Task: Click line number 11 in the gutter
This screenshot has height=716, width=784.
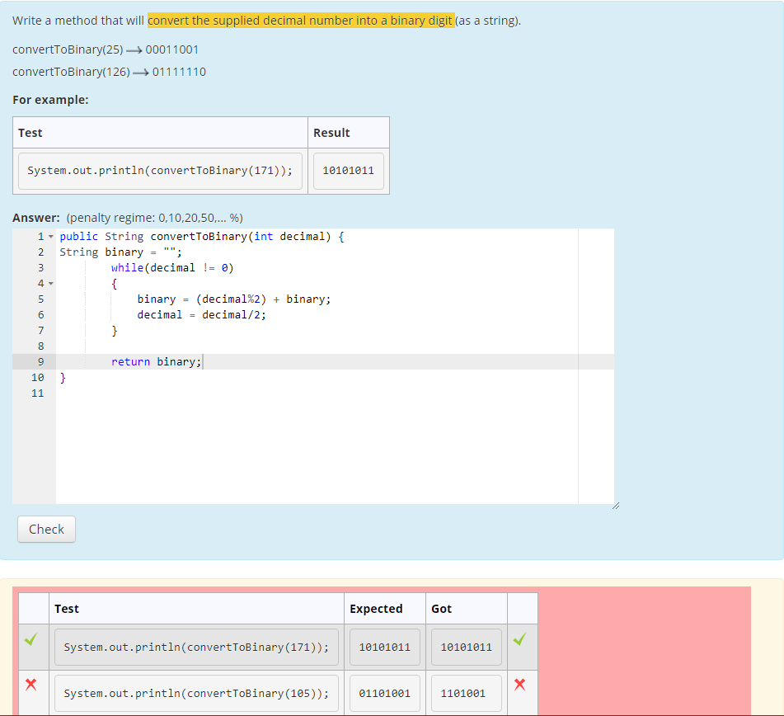Action: pos(37,393)
